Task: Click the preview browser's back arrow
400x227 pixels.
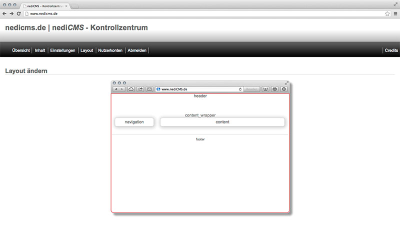Action: click(x=116, y=89)
